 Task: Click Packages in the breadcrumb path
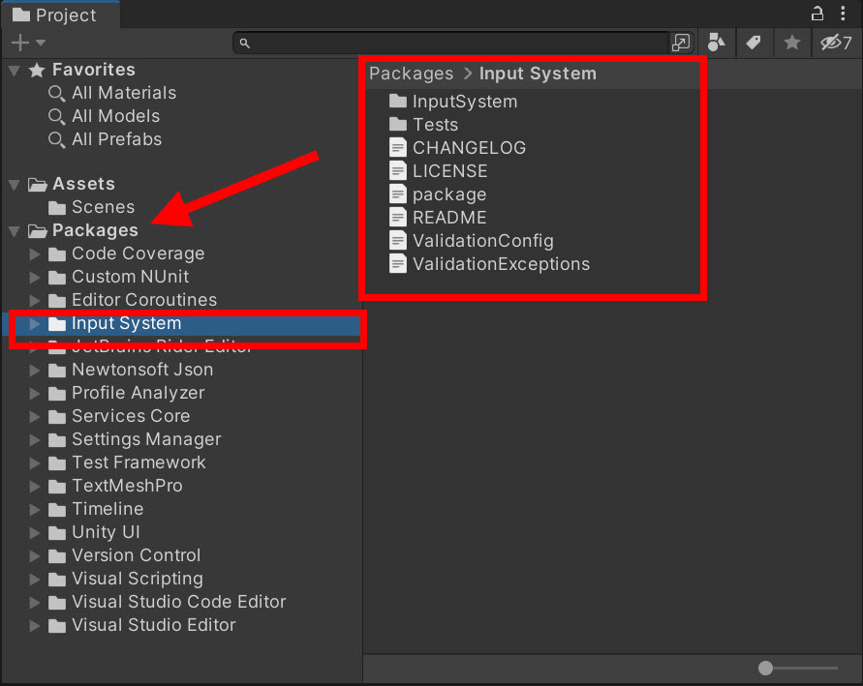coord(411,74)
